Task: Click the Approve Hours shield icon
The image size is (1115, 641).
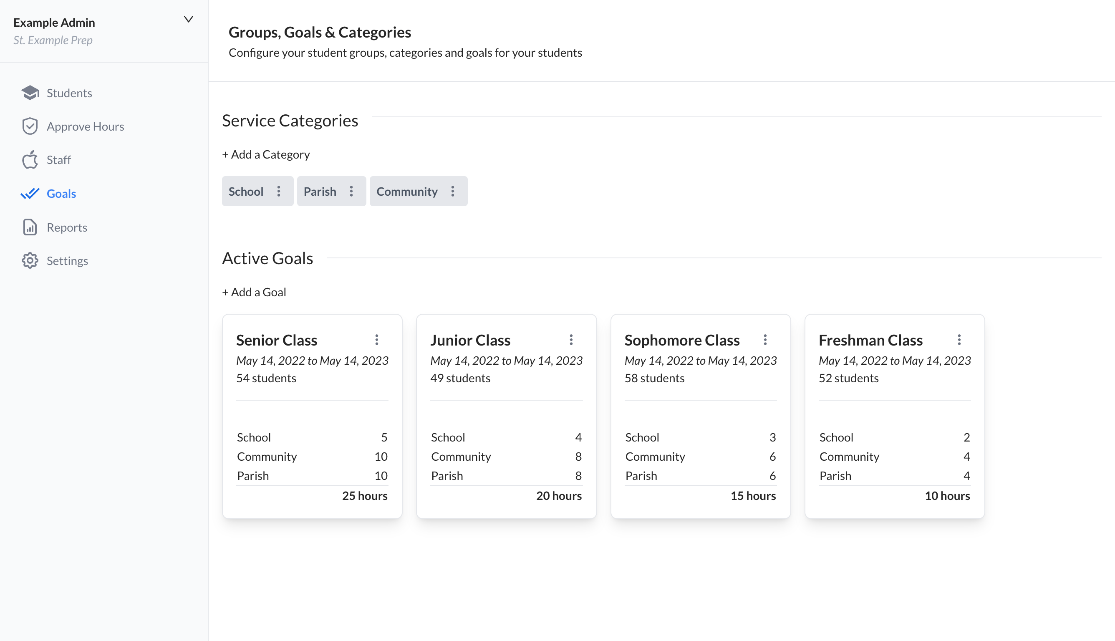Action: 30,126
